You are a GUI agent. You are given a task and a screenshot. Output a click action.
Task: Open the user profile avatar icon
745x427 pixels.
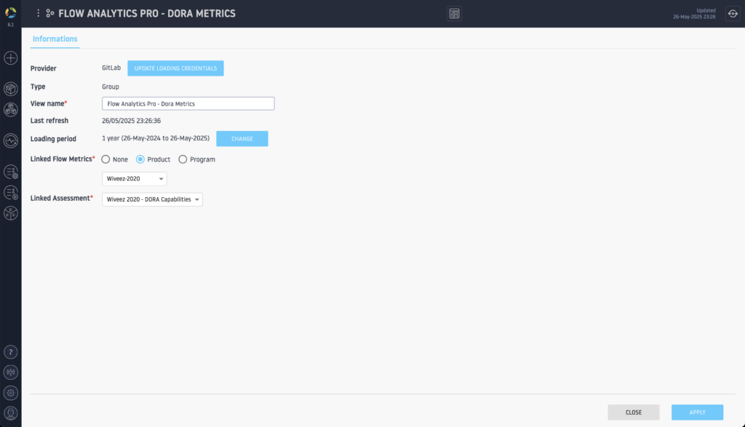[x=11, y=413]
